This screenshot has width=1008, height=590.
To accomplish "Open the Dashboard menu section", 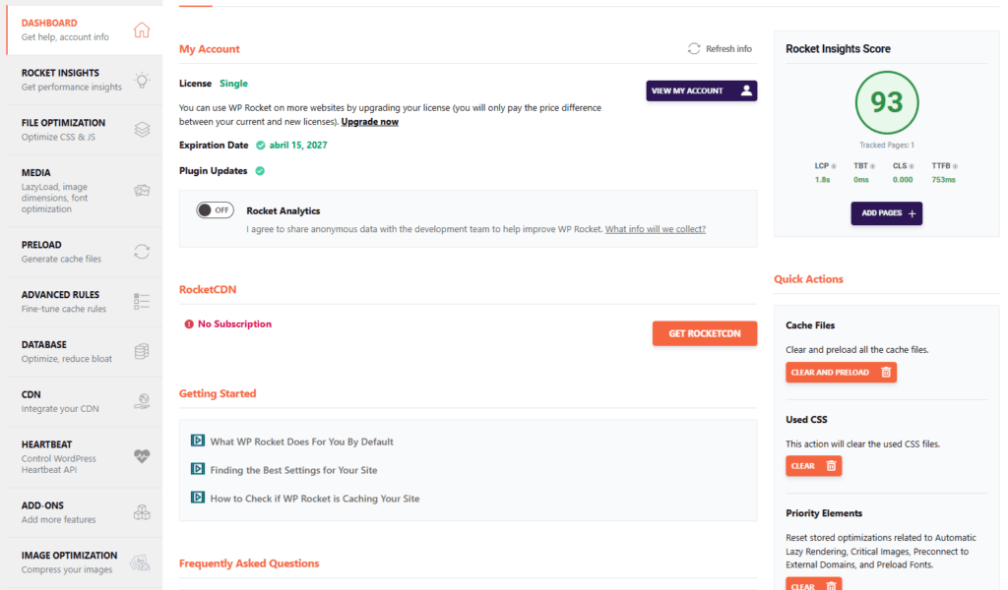I will 85,29.
